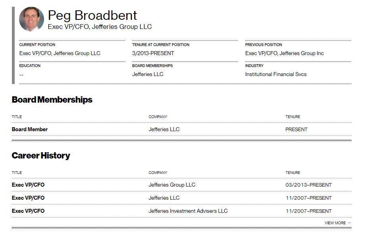Open the Jefferies Investment Advisers LLC entry
This screenshot has width=372, height=233.
188,211
